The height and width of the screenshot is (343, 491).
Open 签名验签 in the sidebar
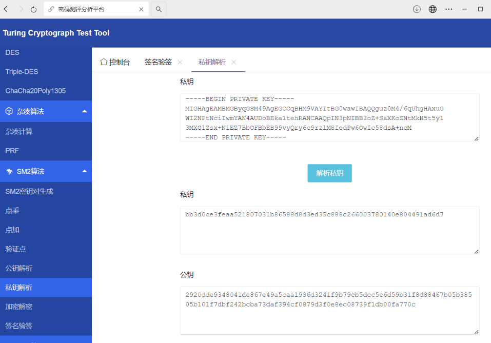[46, 326]
